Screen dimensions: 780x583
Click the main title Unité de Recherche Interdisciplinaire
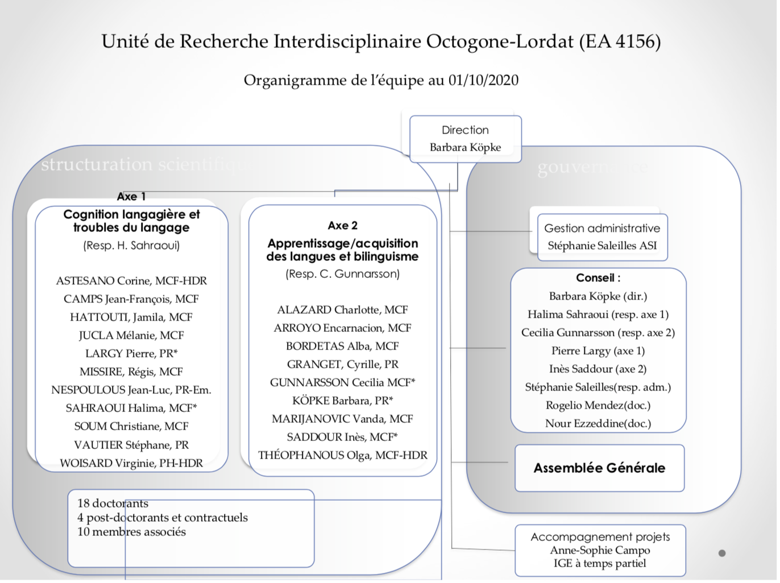coord(381,41)
